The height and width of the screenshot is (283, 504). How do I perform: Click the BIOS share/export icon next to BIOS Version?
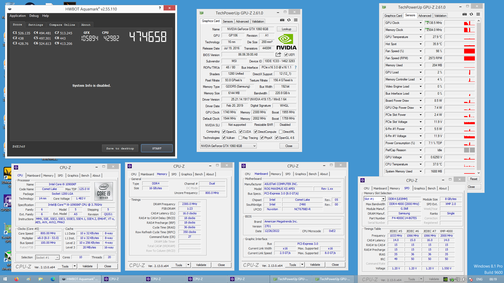click(x=278, y=55)
